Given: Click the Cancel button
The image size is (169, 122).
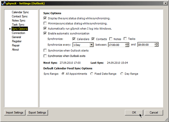Looking at the screenshot, I should 154,113.
